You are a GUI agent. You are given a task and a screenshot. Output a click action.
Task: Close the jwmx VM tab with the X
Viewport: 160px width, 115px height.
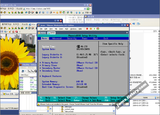point(127,32)
